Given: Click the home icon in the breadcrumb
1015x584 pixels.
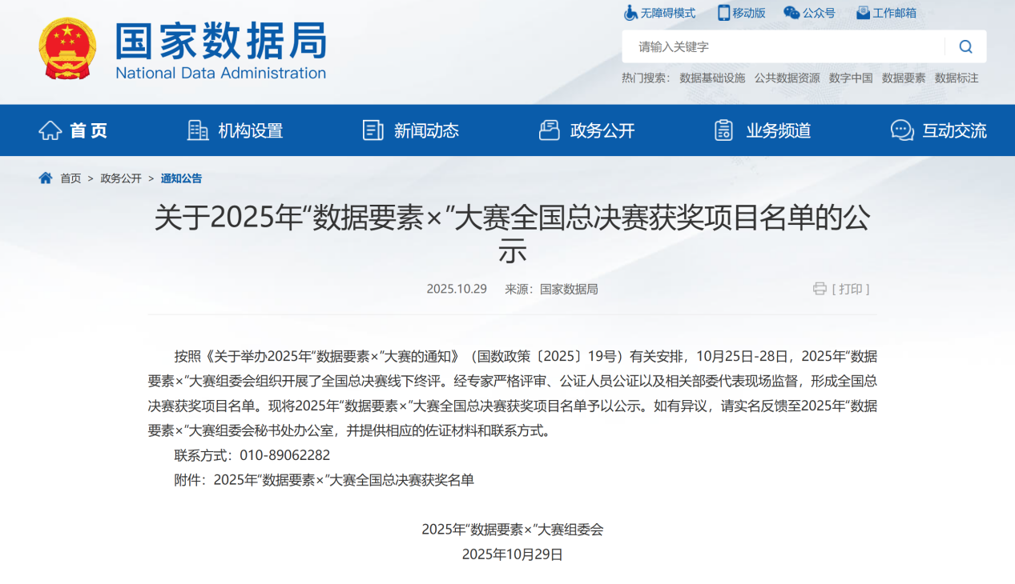Looking at the screenshot, I should click(45, 178).
